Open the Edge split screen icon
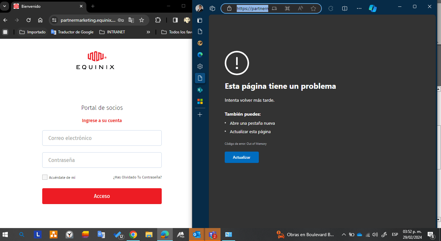 345,8
